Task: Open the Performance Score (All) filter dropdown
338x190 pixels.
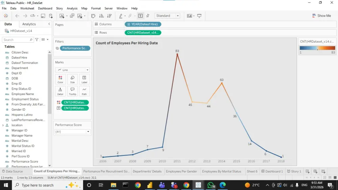Action: click(72, 132)
